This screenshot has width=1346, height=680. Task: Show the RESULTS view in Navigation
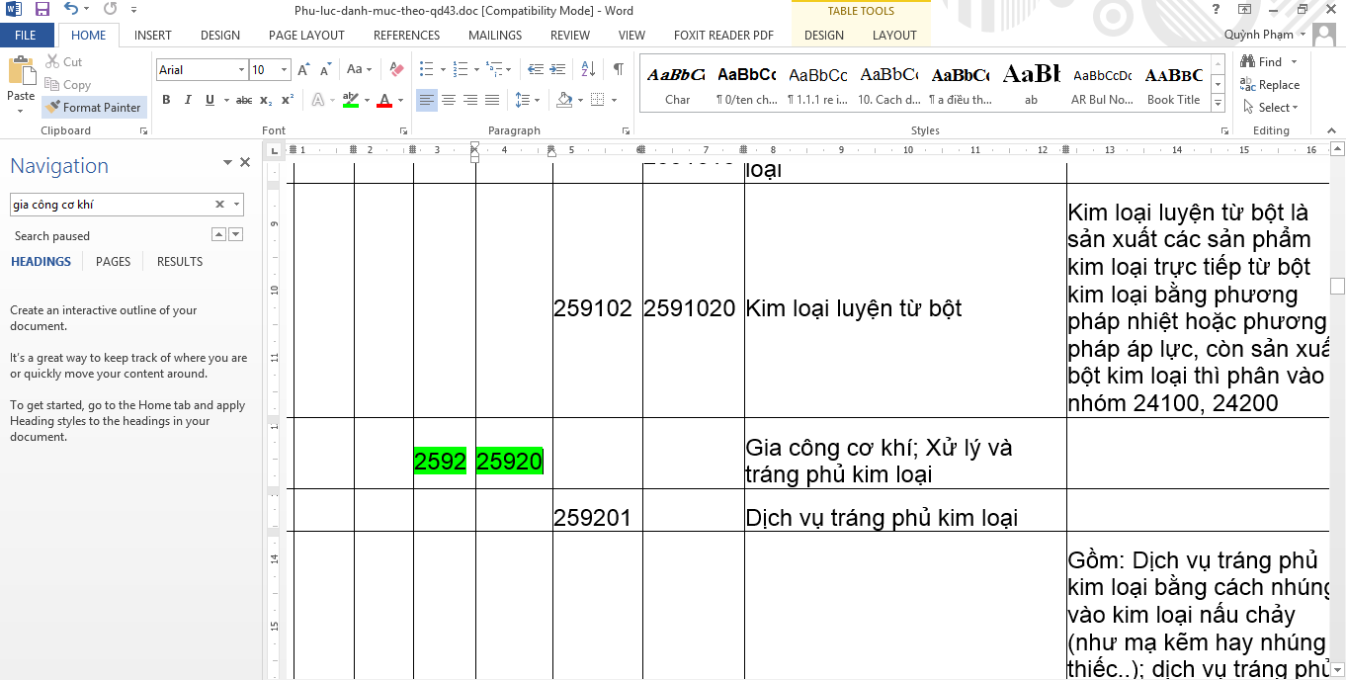coord(180,262)
